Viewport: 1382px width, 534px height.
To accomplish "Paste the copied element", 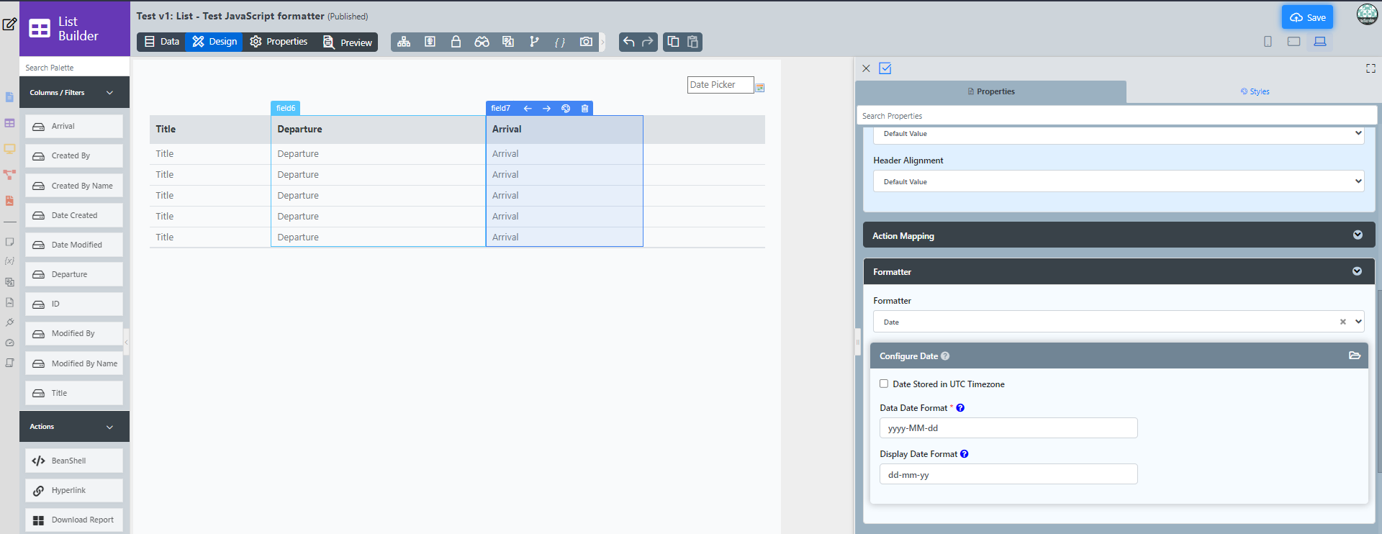I will tap(692, 42).
